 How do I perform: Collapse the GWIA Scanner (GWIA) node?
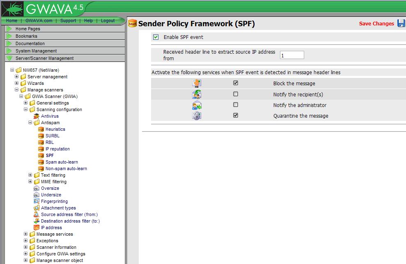(x=21, y=96)
